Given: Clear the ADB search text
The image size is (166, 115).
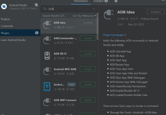Looking at the screenshot, I should coord(94,9).
